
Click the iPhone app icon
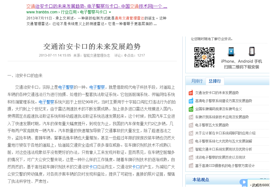click(x=231, y=52)
